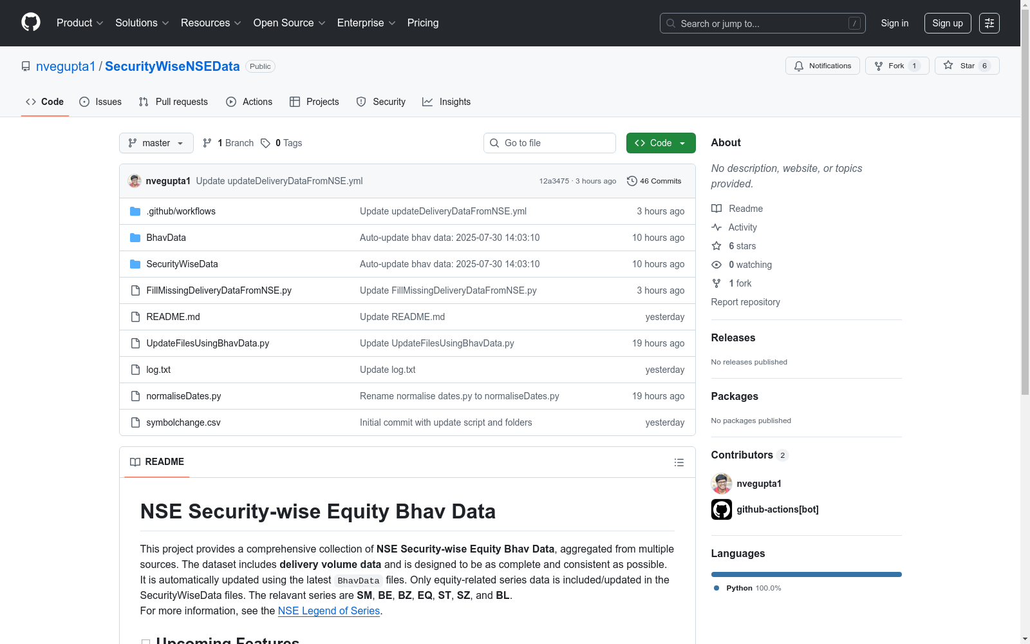Open the green Code dropdown
Viewport: 1030px width, 644px height.
[x=660, y=143]
